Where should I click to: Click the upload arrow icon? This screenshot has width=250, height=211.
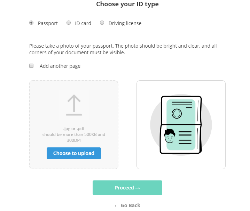tap(74, 105)
